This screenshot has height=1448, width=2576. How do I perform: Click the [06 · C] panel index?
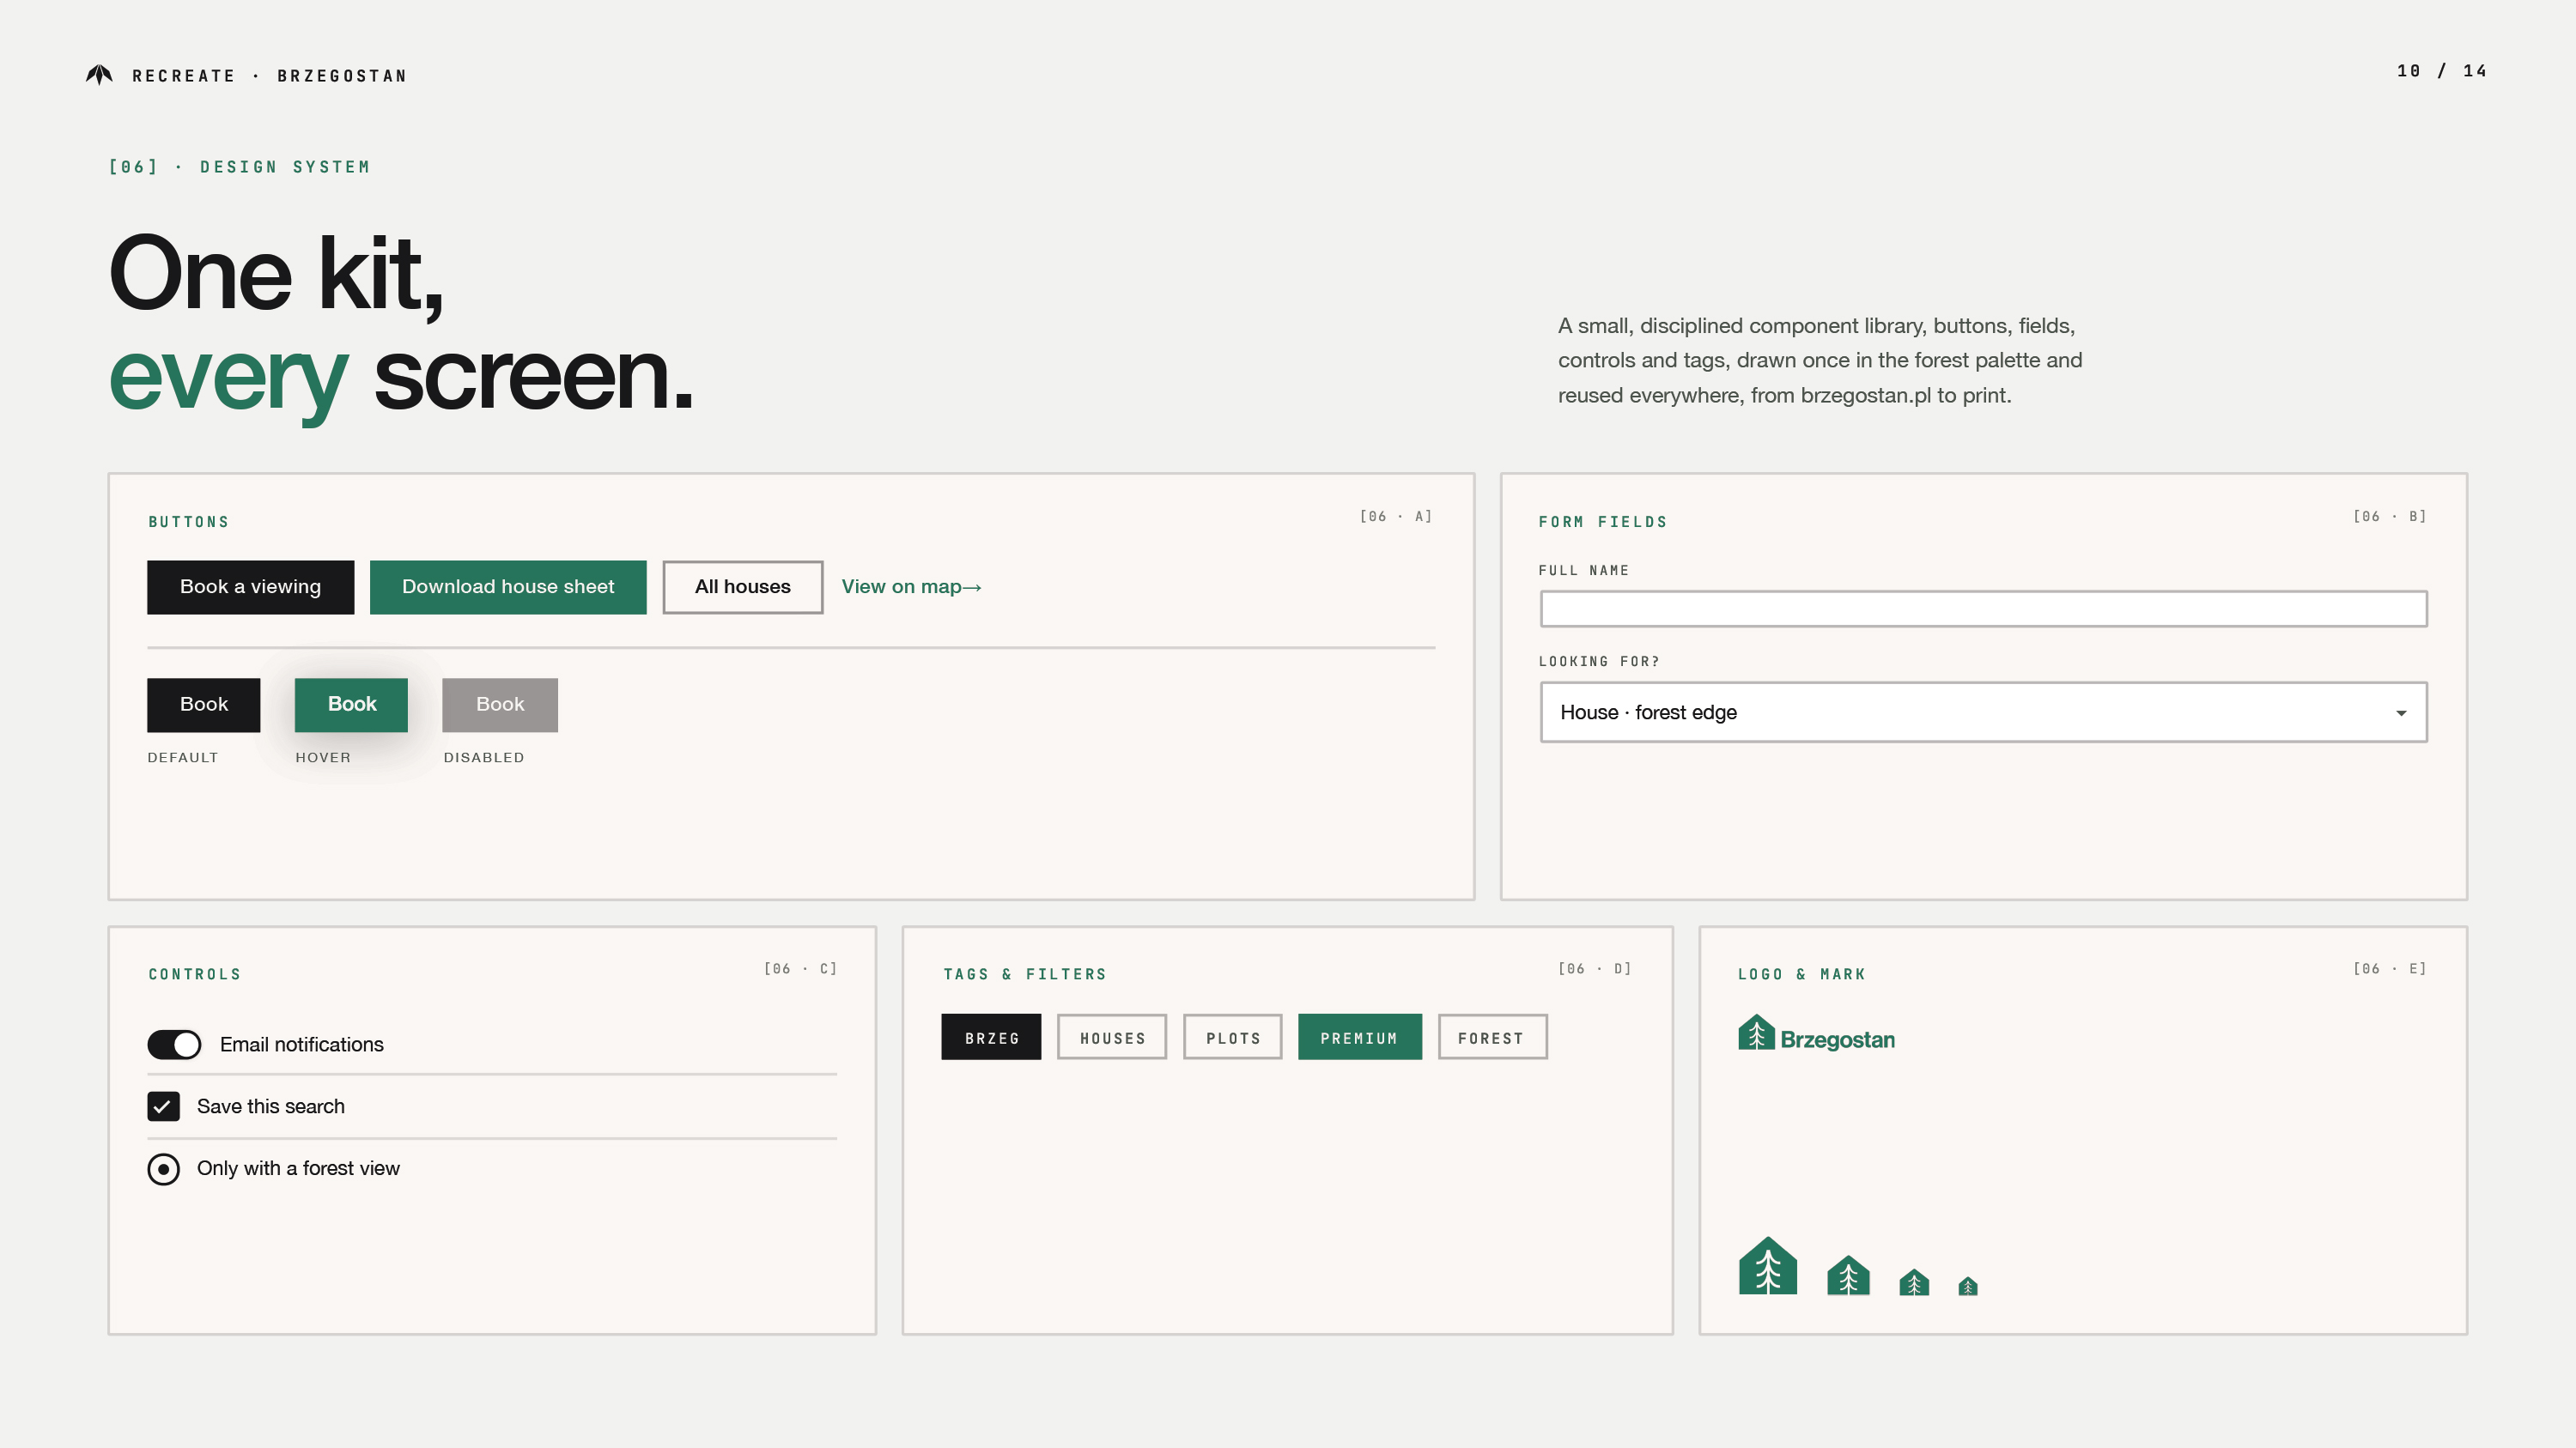tap(800, 969)
